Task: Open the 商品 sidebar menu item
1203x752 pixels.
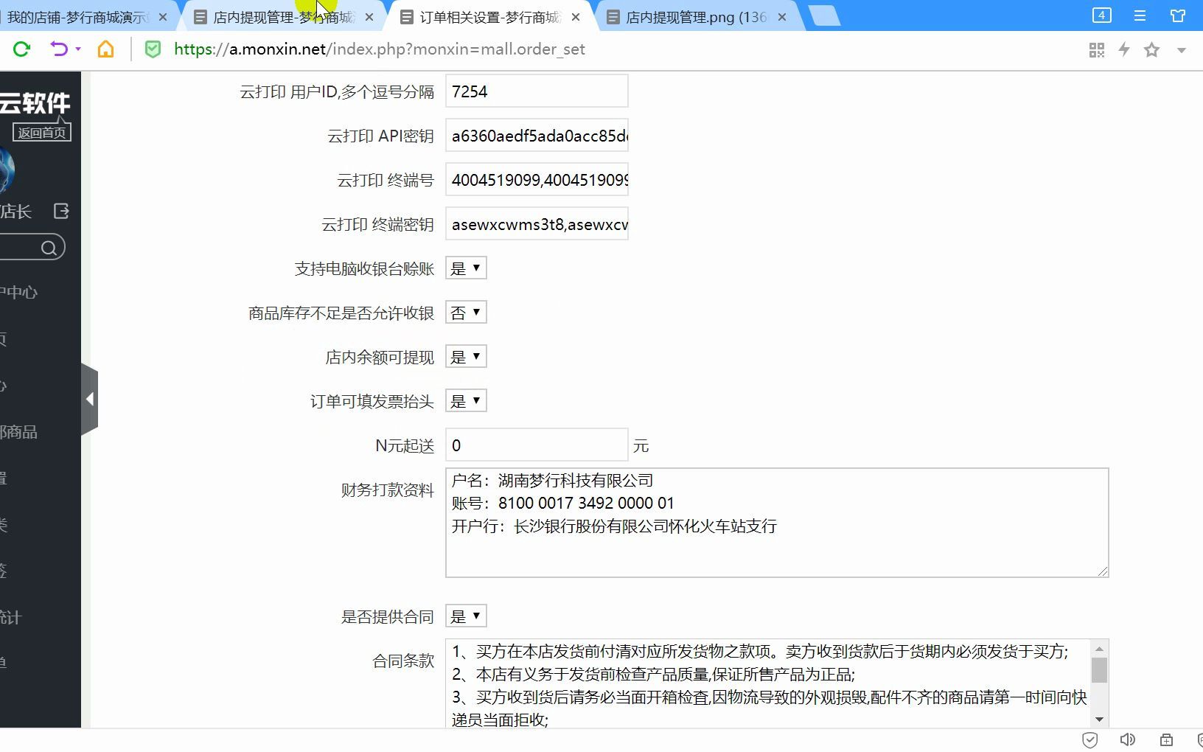Action: pos(19,432)
